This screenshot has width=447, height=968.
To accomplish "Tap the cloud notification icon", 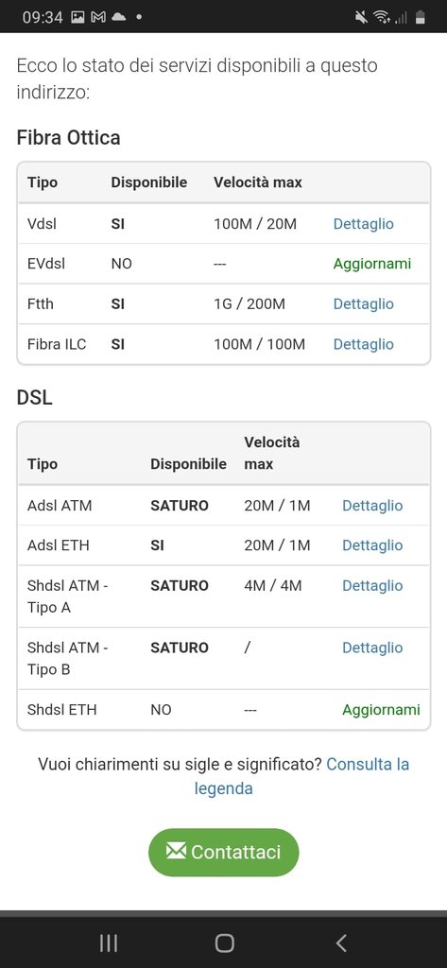I will tap(118, 17).
